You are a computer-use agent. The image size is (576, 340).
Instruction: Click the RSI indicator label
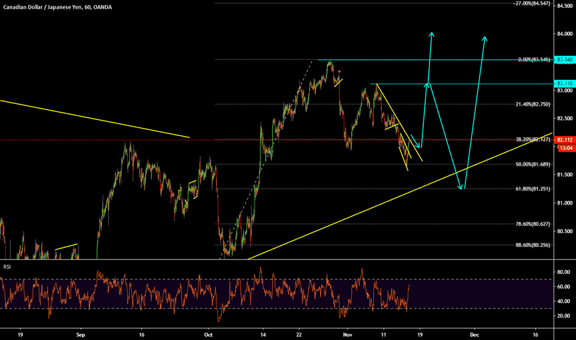(x=7, y=267)
